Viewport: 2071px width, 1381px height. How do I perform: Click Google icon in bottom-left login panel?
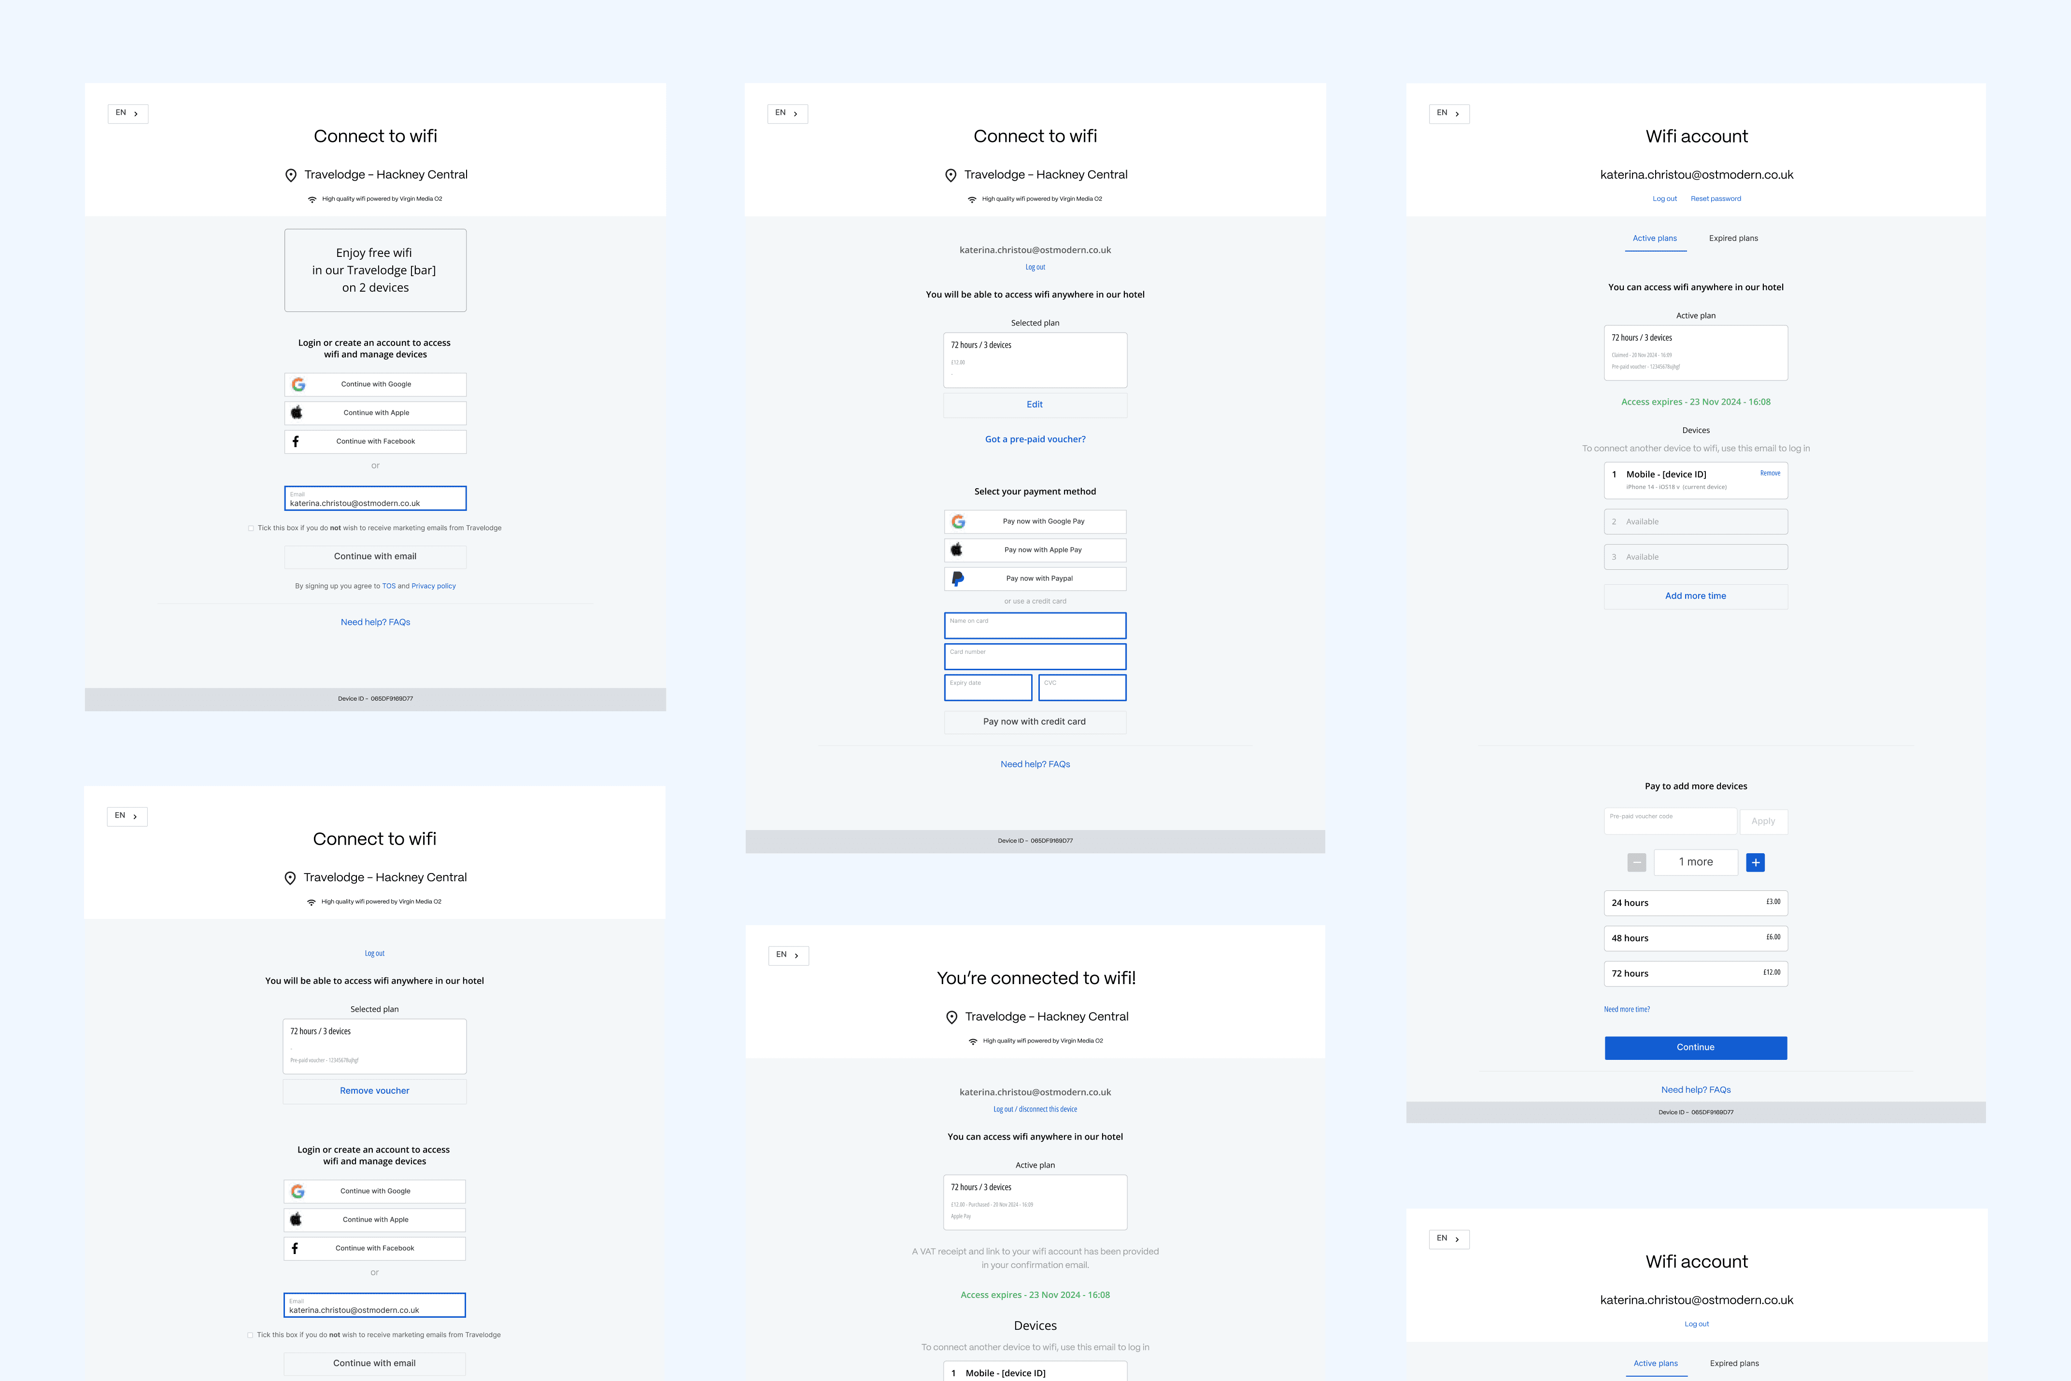(298, 1191)
